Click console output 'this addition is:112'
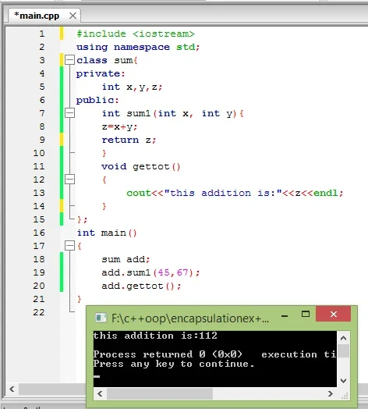 point(155,336)
